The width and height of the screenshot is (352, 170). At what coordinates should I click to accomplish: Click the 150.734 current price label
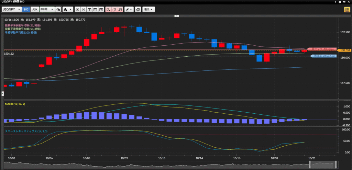pos(344,50)
